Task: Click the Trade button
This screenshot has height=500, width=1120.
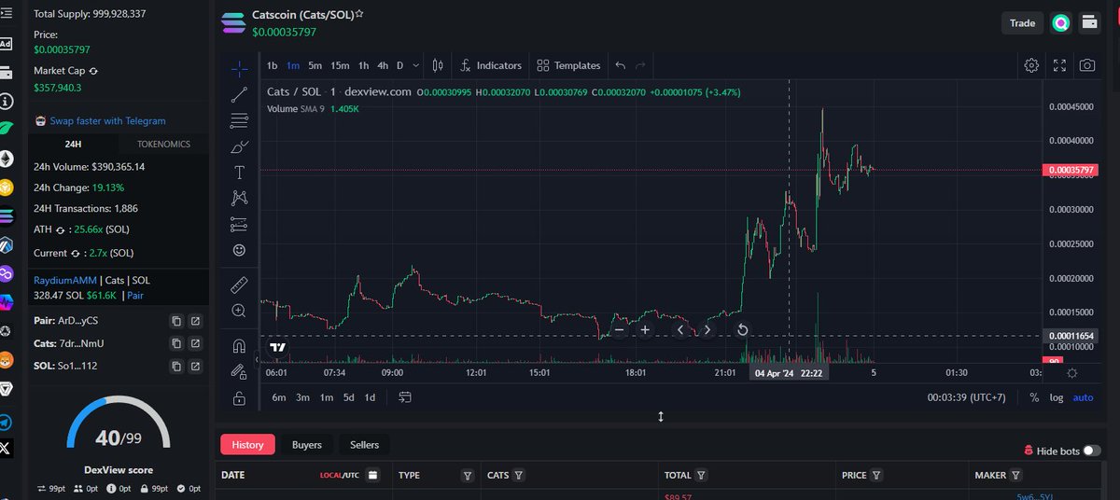Action: [1022, 23]
